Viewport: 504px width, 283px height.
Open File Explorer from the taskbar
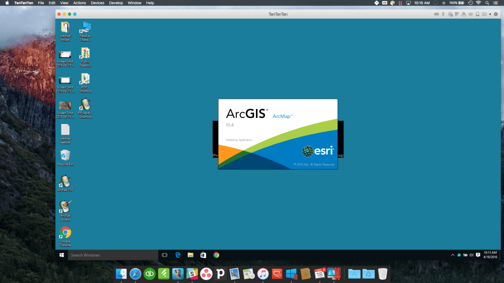tap(190, 255)
